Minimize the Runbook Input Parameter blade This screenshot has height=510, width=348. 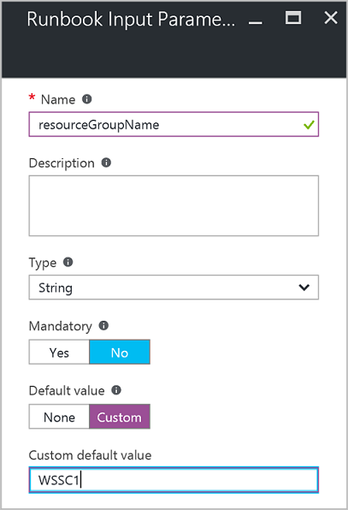point(256,22)
